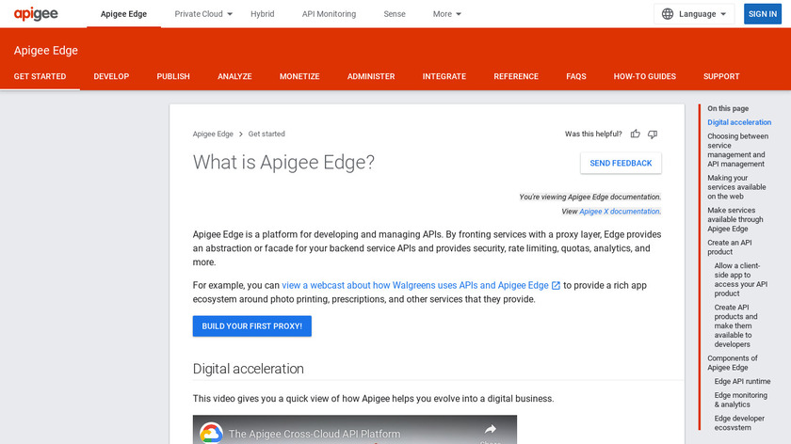791x444 pixels.
Task: Open the Apigee X documentation link
Action: 620,212
